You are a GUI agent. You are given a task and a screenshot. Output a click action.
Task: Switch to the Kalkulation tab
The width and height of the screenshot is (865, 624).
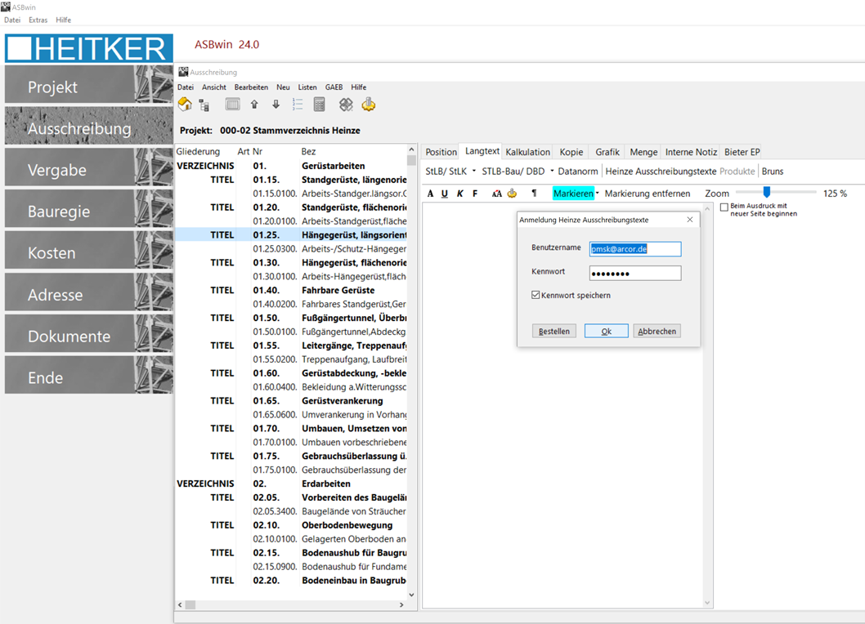tap(528, 152)
